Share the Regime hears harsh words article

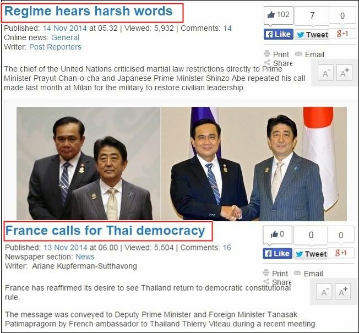(x=278, y=63)
